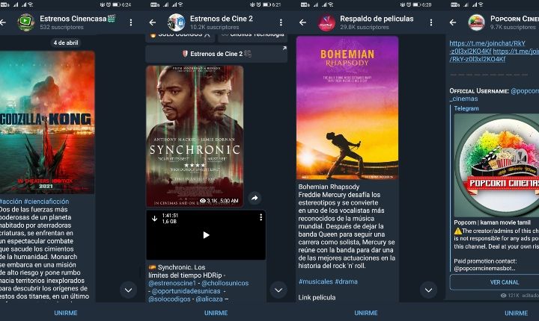Go back from Estrenos de Cine 2 channel
The image size is (539, 321).
click(153, 22)
